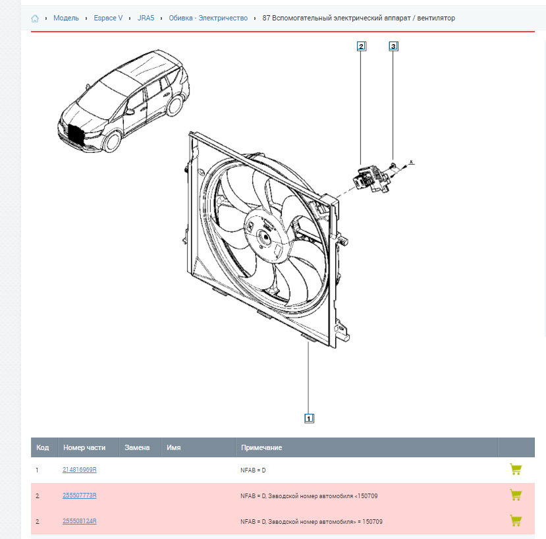Click the fan assembly in the diagram

tap(263, 237)
